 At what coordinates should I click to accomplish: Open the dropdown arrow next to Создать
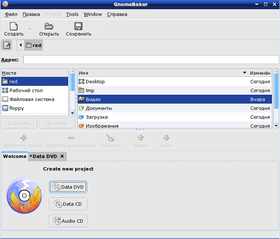click(30, 29)
